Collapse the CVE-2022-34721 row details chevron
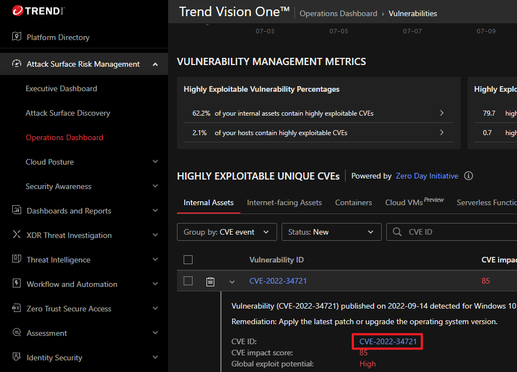 [232, 282]
